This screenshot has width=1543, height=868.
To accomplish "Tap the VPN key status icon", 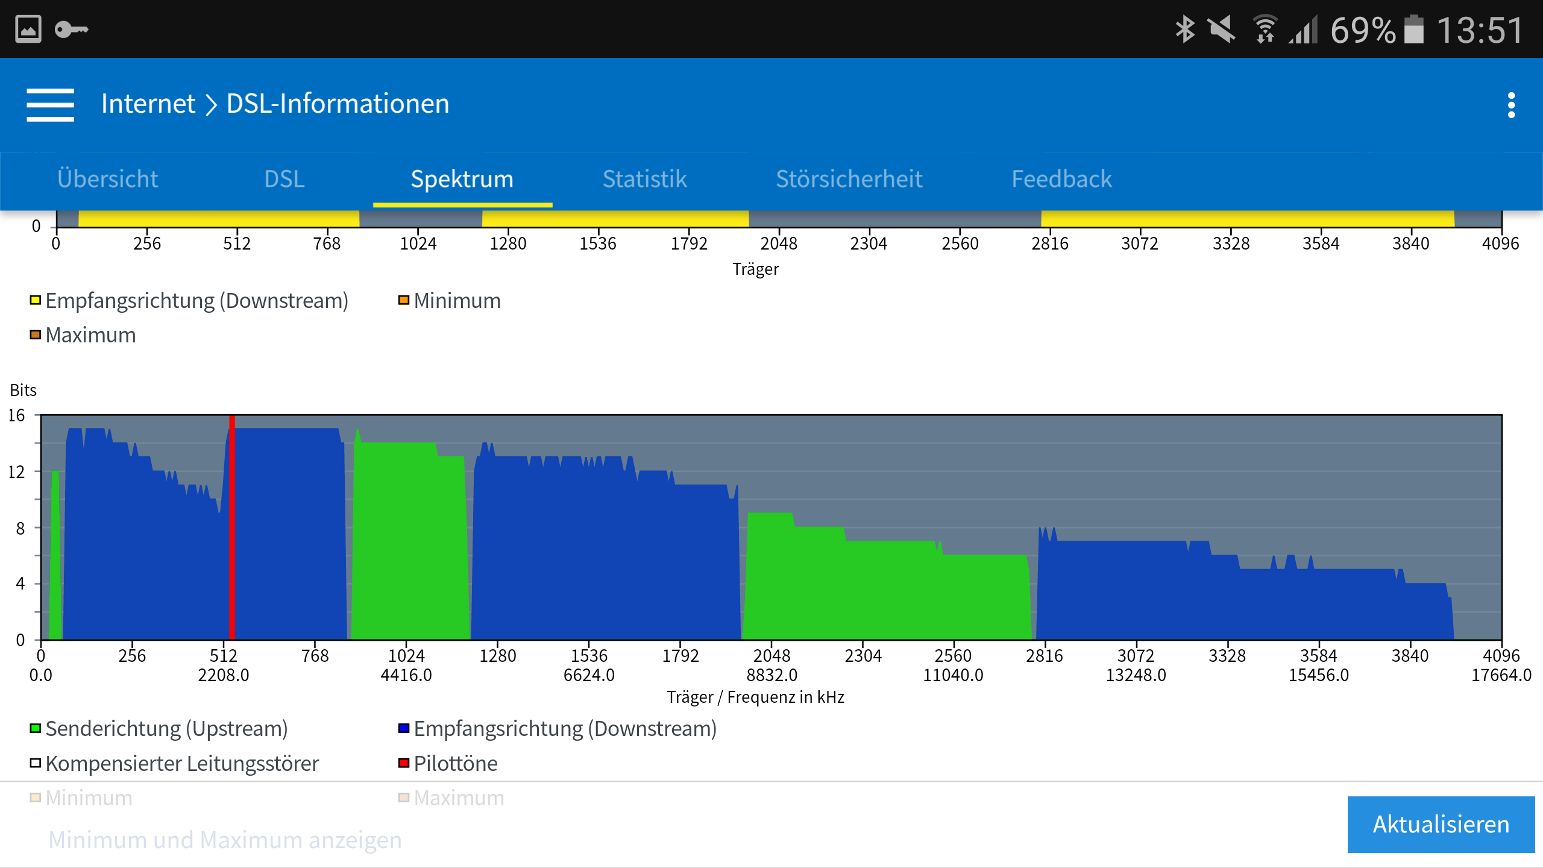I will click(71, 29).
